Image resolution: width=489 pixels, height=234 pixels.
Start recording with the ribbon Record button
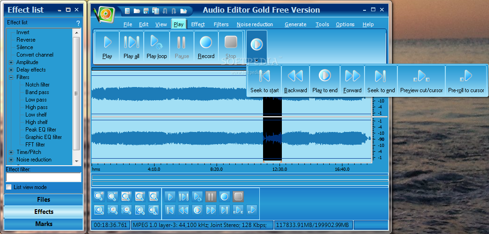coord(206,46)
